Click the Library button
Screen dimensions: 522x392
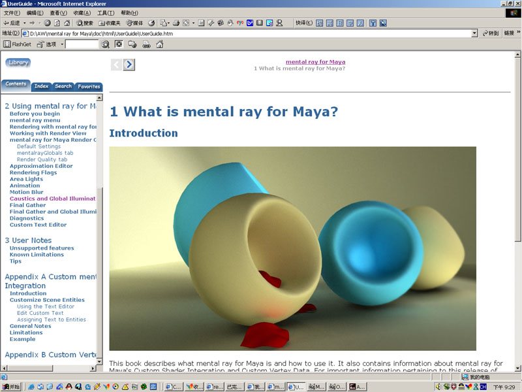tap(18, 63)
